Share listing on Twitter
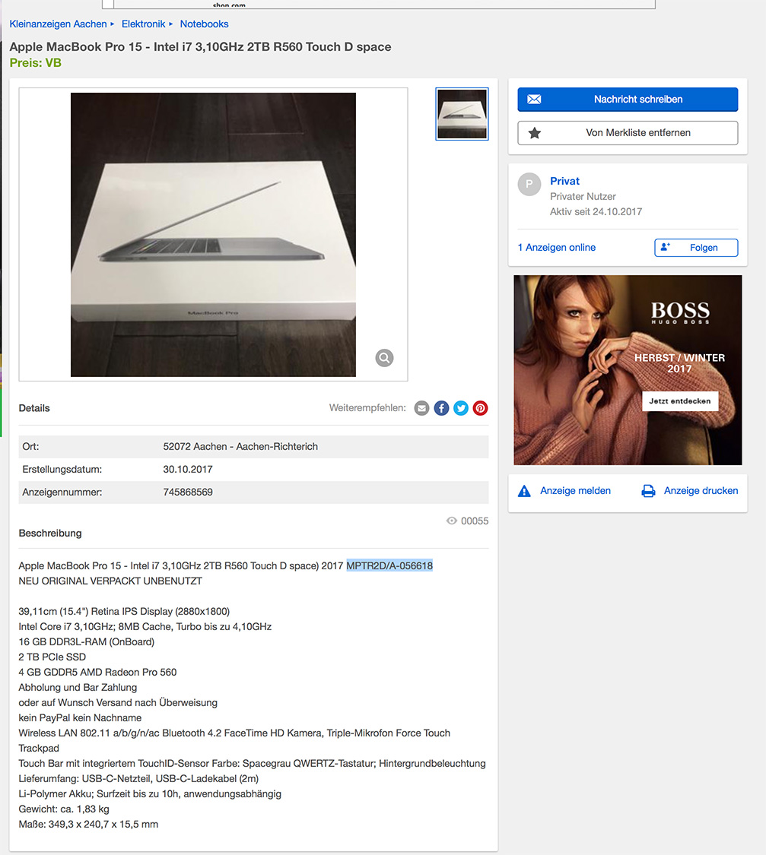This screenshot has height=855, width=766. [461, 408]
